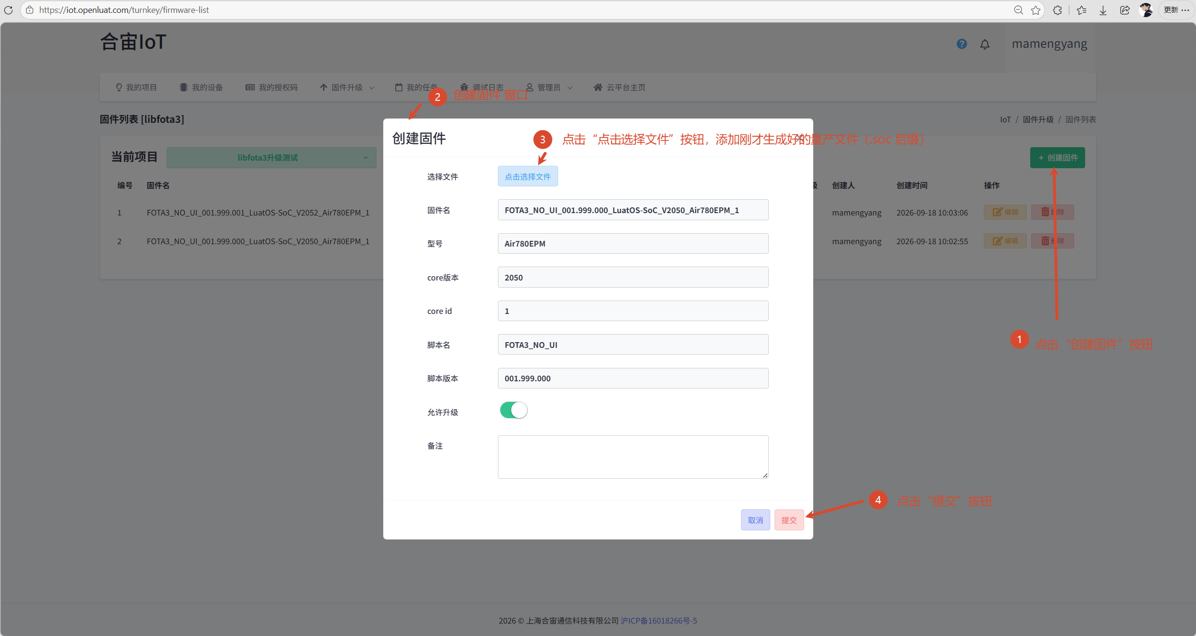This screenshot has width=1196, height=636.
Task: Open browser extensions puzzle icon
Action: [1057, 10]
